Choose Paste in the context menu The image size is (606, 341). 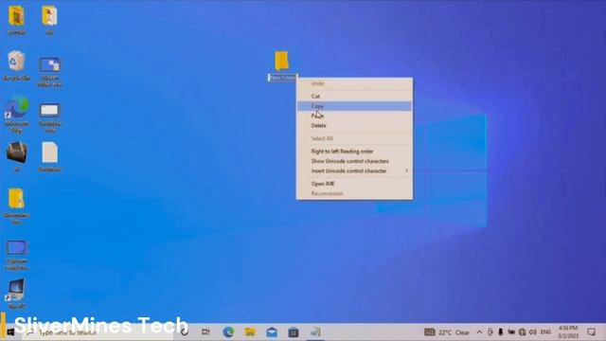click(x=354, y=116)
